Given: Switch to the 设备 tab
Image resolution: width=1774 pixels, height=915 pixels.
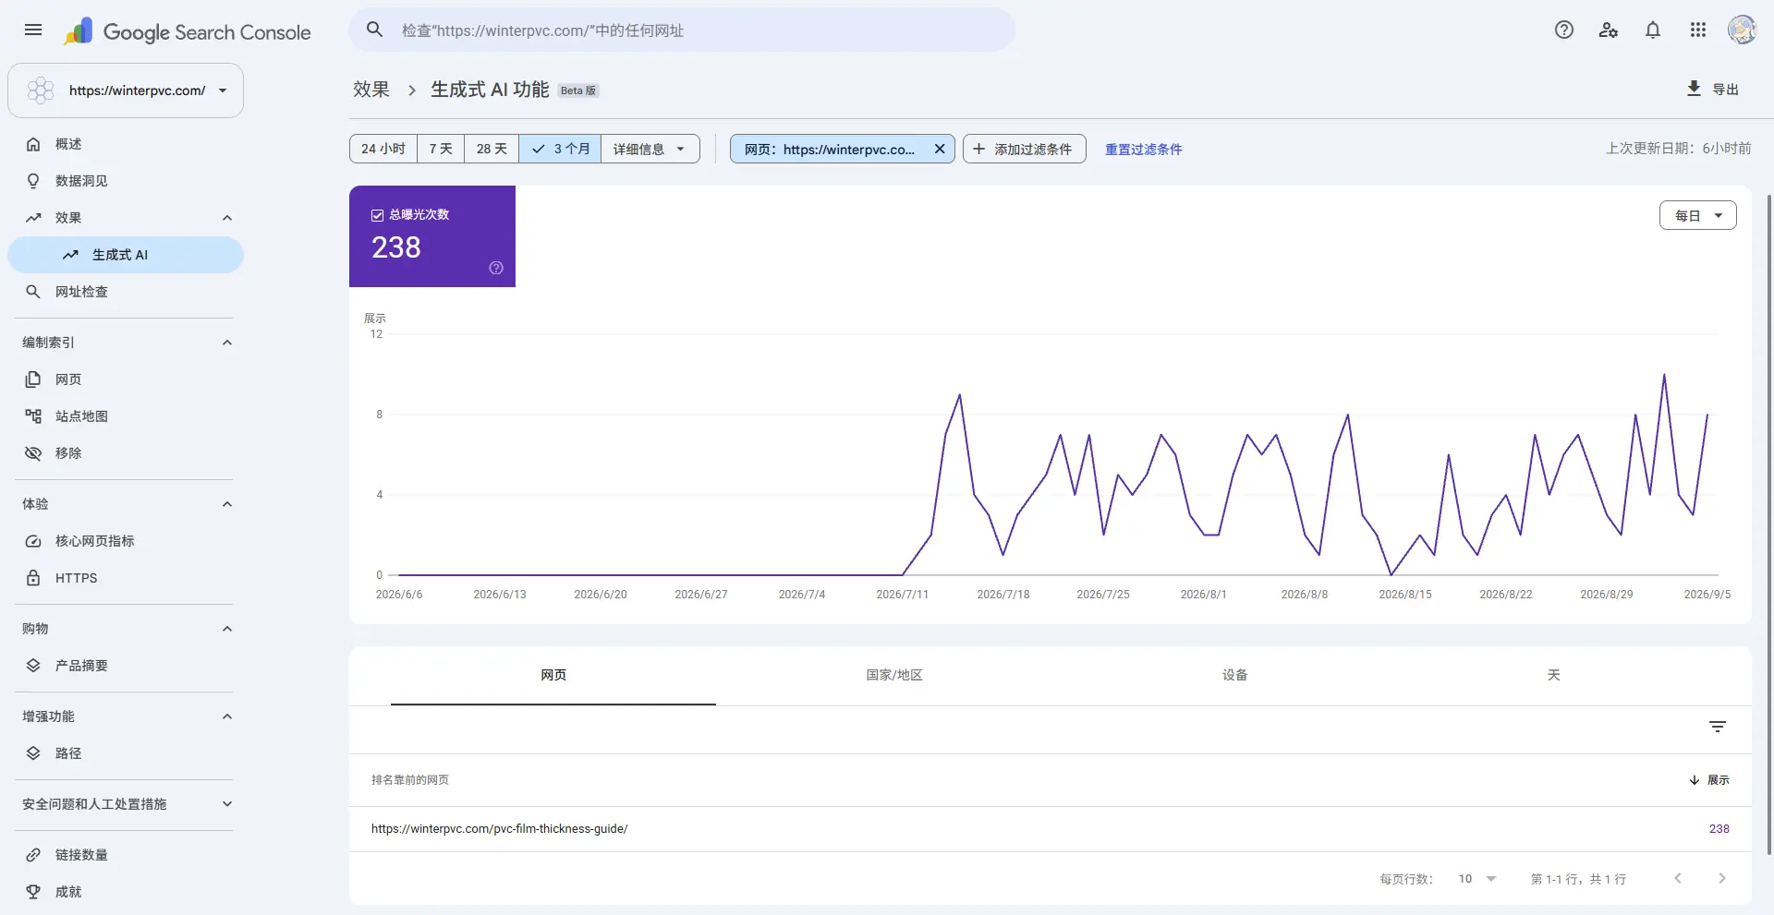Looking at the screenshot, I should [1235, 676].
